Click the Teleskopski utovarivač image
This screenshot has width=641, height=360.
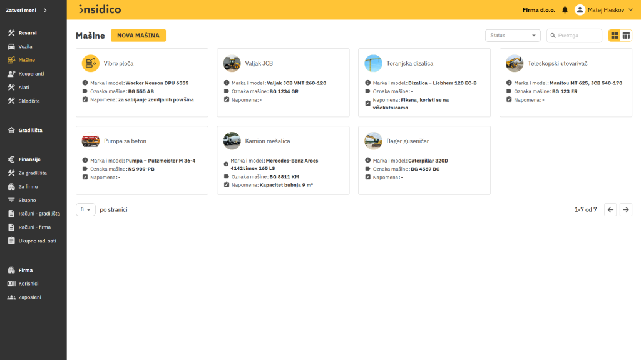tap(515, 63)
